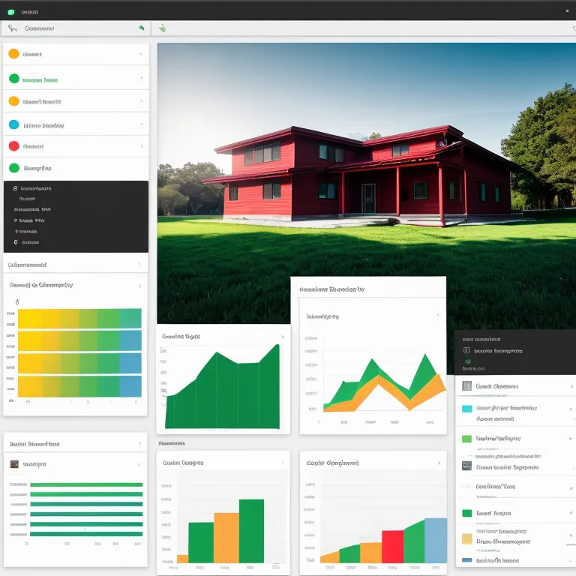This screenshot has height=576, width=576.
Task: Click the small brown thumbnail icon in the bottom-left card
Action: point(14,464)
